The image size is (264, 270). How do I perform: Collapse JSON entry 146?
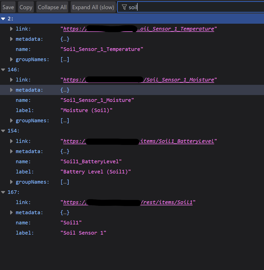pos(3,69)
